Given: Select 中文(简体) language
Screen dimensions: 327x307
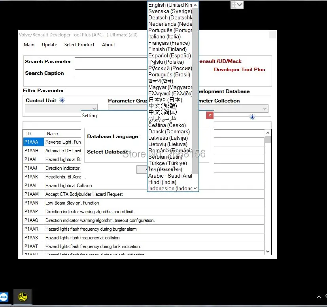Looking at the screenshot, I should (x=170, y=112).
